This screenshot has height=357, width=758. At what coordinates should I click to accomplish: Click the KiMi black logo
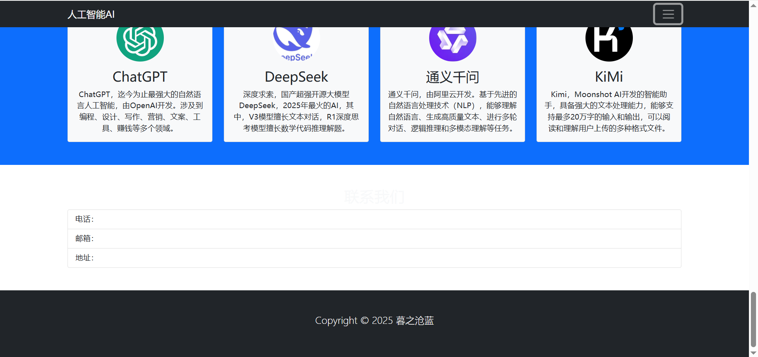pos(609,44)
